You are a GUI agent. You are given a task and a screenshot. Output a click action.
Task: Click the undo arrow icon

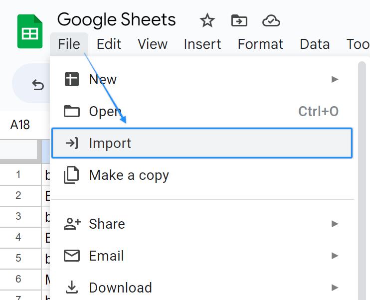pyautogui.click(x=38, y=85)
